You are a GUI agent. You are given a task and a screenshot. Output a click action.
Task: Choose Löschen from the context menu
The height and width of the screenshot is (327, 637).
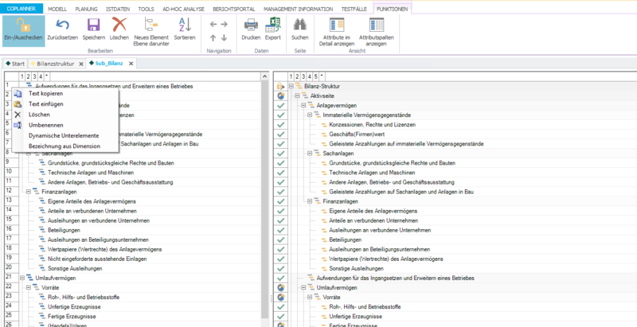click(39, 115)
